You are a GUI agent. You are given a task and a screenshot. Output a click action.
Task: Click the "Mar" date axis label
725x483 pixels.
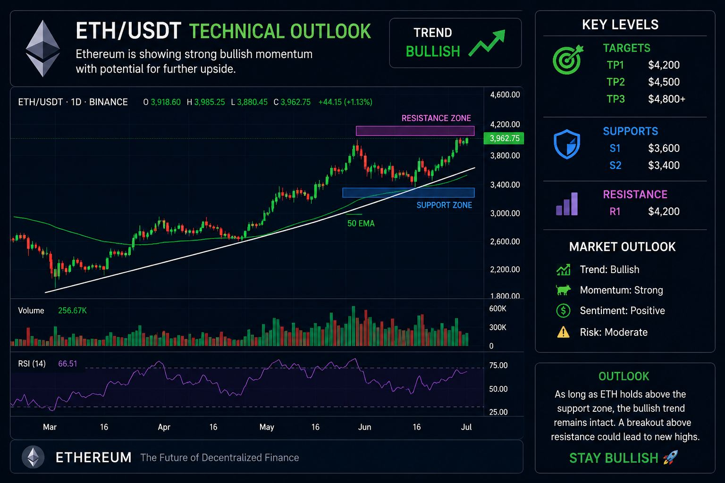coord(50,427)
